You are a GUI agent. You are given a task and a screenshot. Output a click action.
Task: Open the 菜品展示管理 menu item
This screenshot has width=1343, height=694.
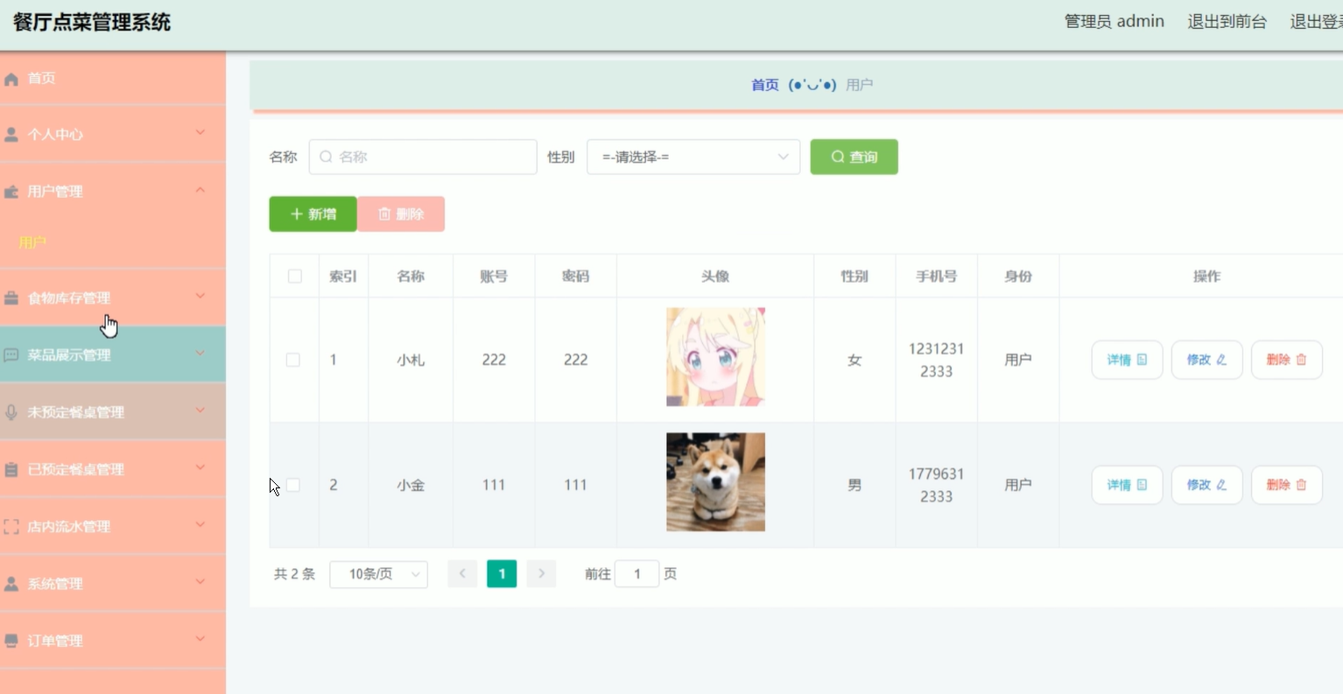pos(113,355)
